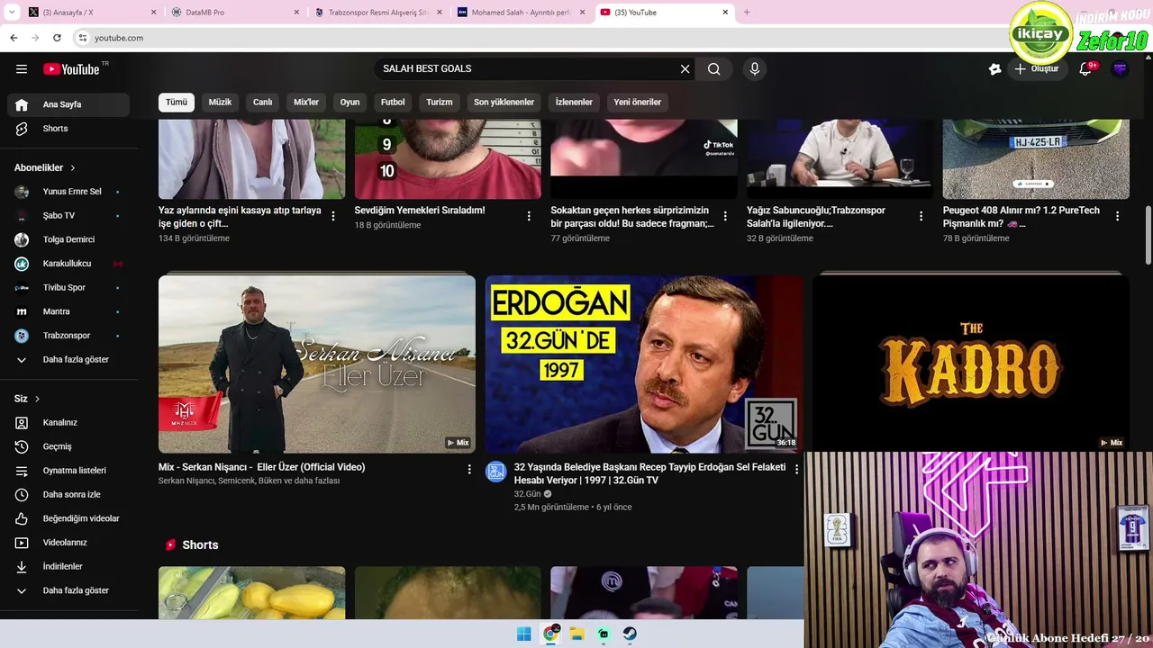
Task: Expand Daha fazla göster under Siz
Action: (68, 590)
